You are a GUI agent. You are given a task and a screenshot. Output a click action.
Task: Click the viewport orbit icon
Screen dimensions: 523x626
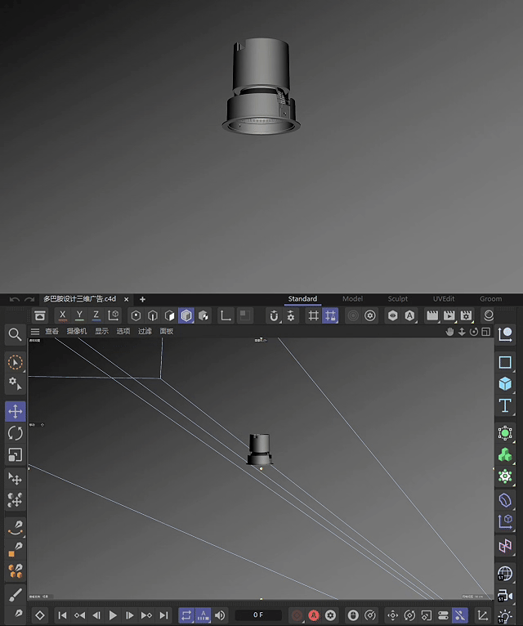coord(474,332)
